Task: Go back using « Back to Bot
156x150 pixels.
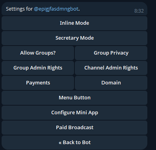Action: [74, 143]
